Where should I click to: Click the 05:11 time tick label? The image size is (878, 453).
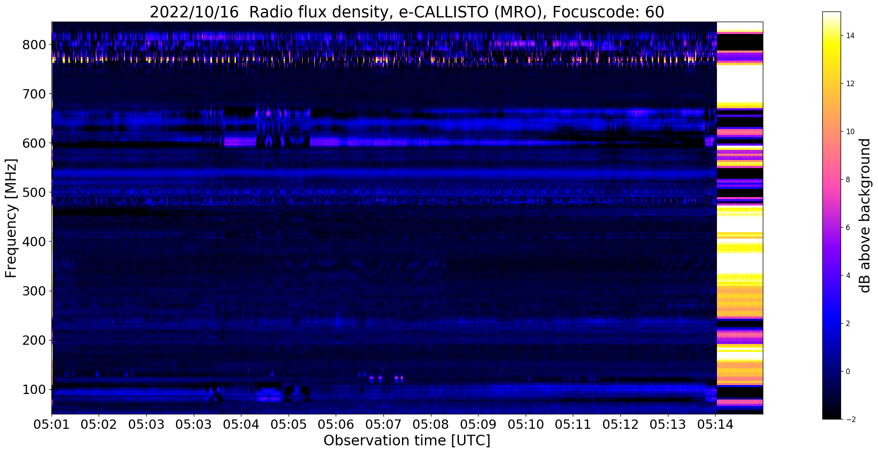tap(573, 425)
